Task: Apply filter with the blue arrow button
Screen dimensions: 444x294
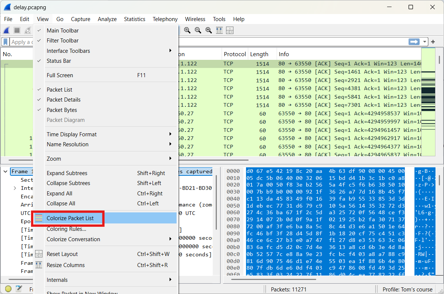Action: tap(414, 42)
